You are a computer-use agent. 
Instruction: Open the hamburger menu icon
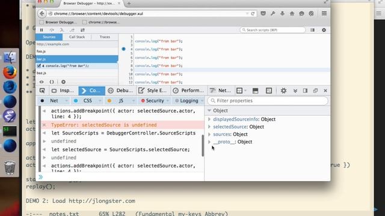pos(324,13)
